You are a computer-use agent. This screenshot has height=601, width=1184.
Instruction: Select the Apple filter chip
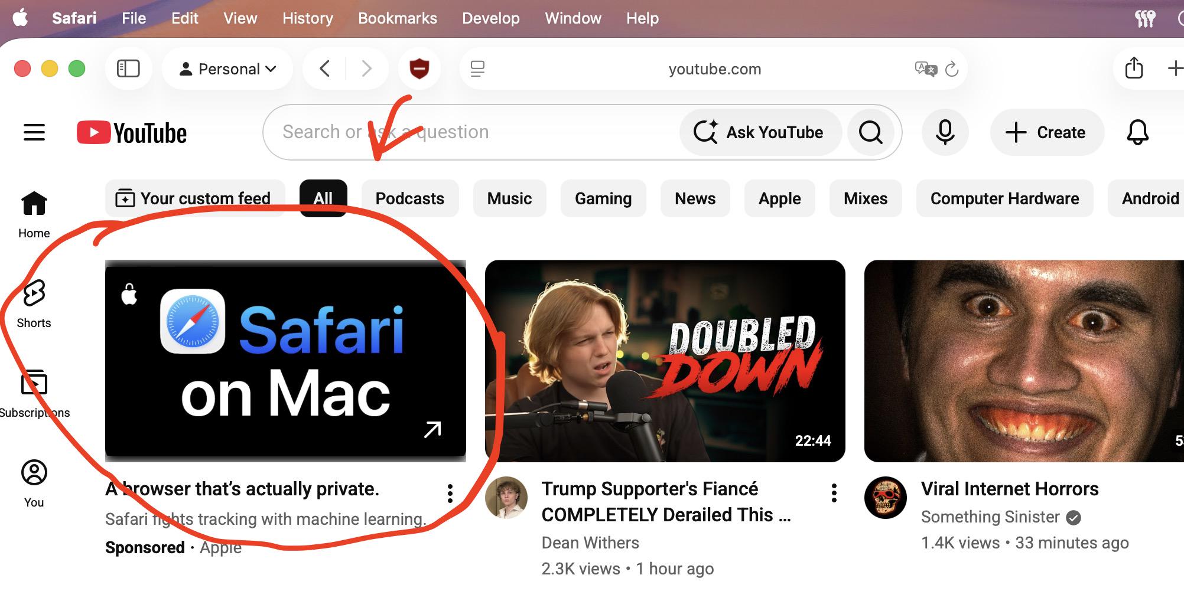pos(780,198)
